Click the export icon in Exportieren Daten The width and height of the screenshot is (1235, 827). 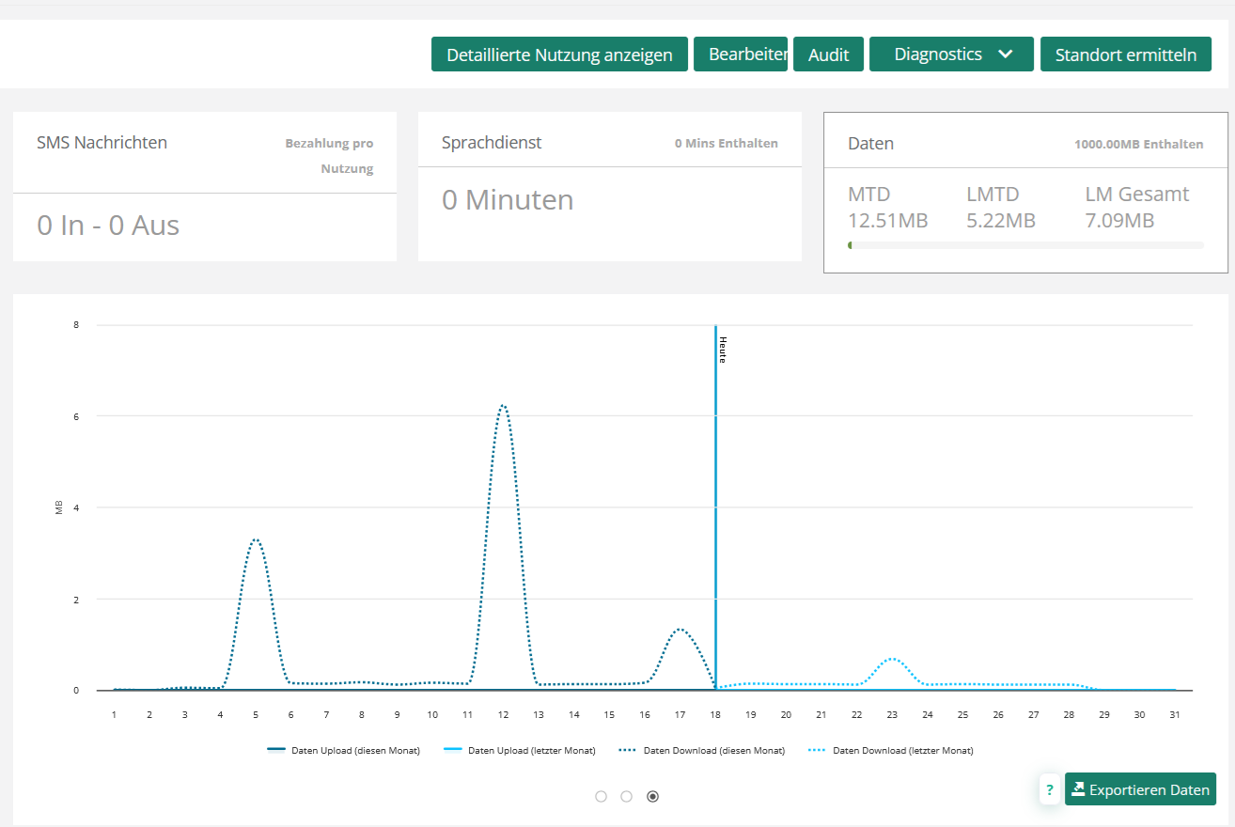(x=1077, y=789)
